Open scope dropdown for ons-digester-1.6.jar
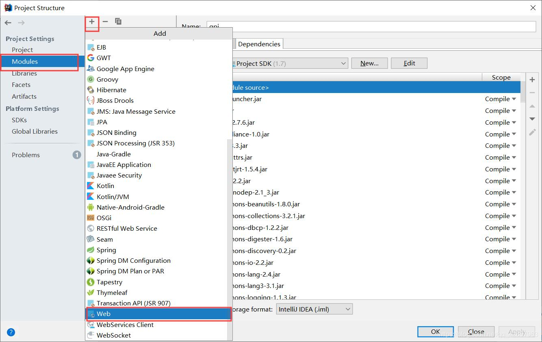This screenshot has width=542, height=342. (x=501, y=239)
